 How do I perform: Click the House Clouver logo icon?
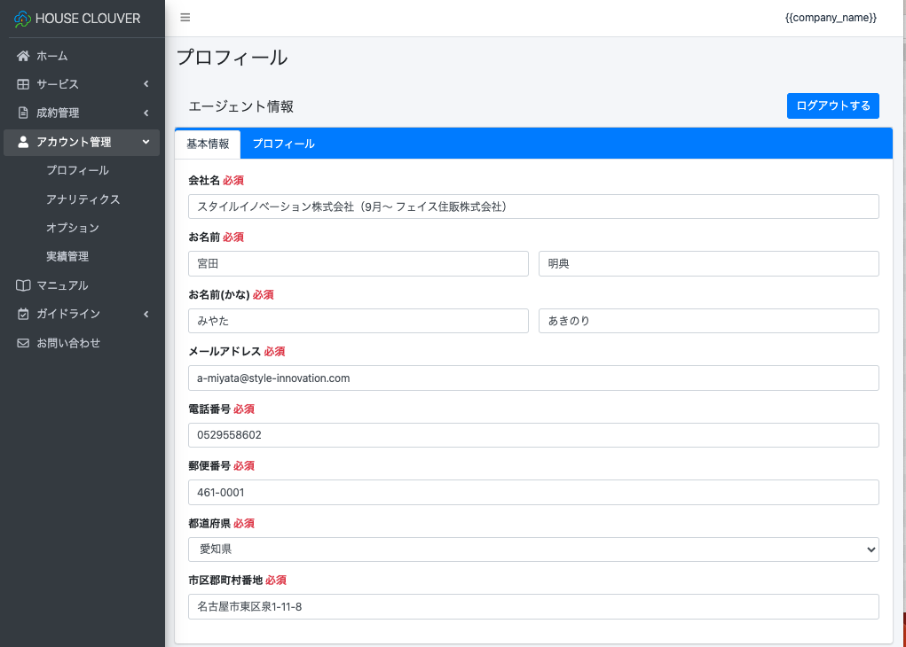click(23, 19)
